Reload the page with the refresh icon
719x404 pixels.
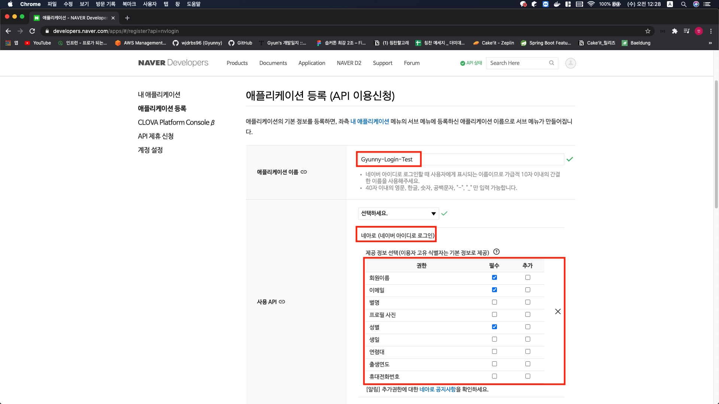click(x=32, y=31)
